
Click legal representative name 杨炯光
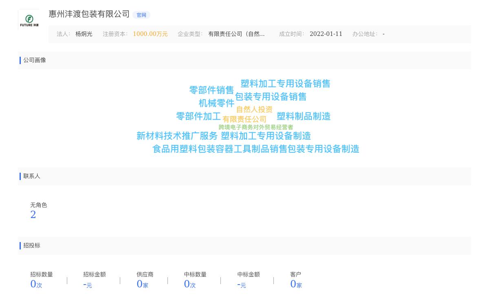click(84, 34)
